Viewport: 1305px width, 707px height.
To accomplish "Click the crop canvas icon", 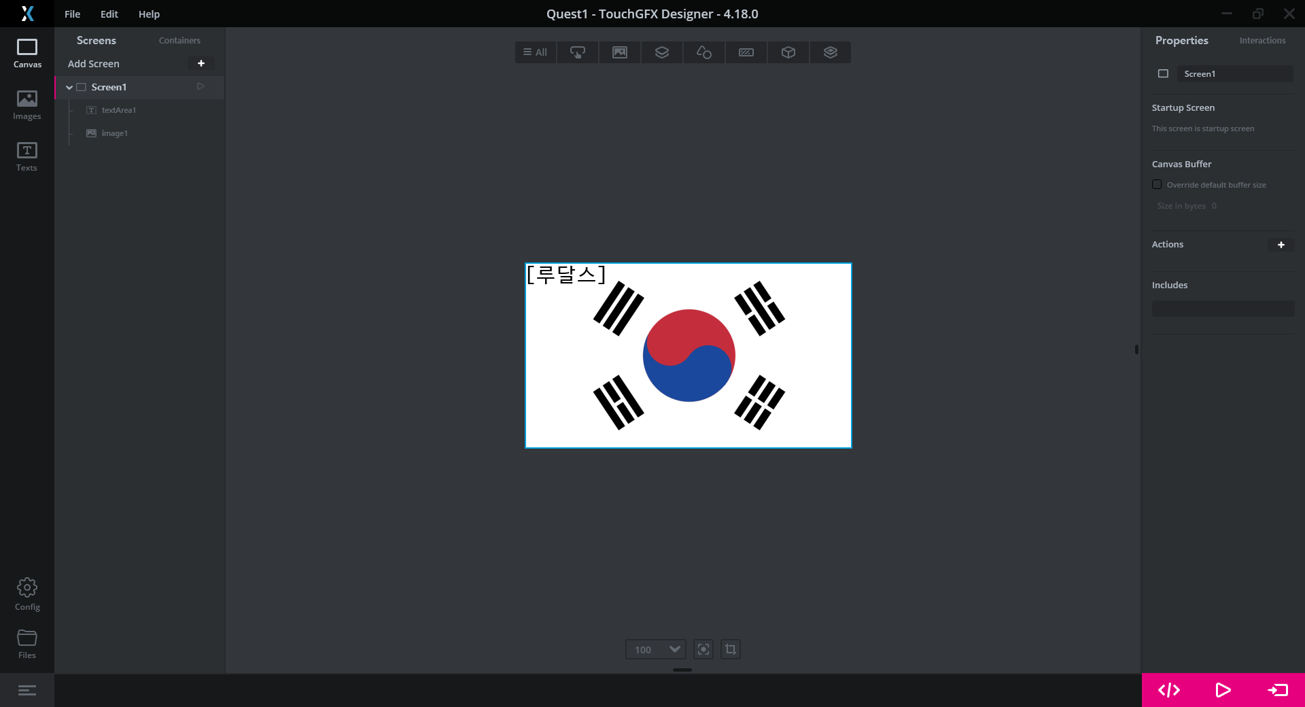I will [731, 649].
